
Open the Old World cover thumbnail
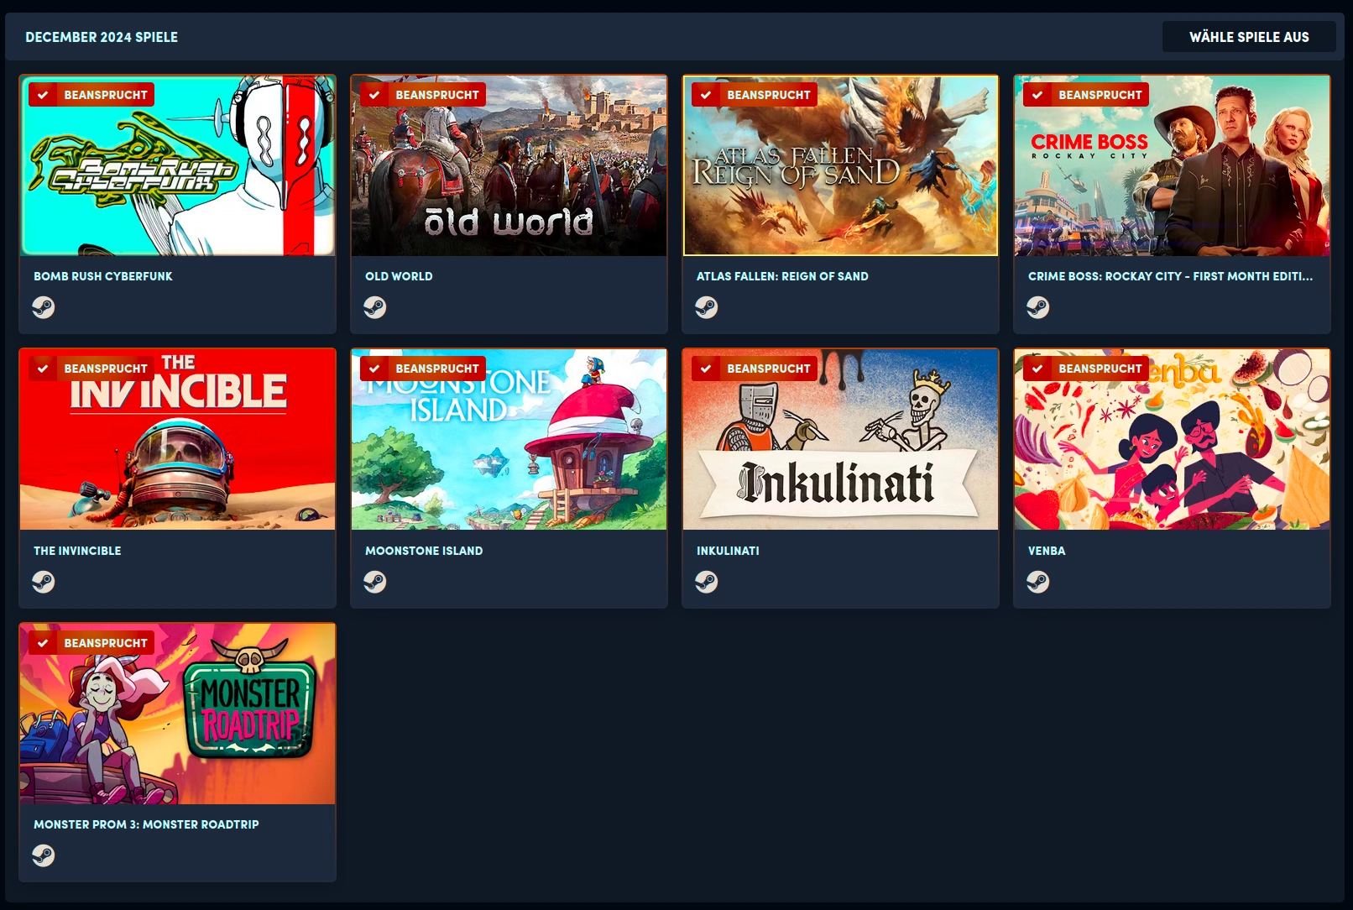pyautogui.click(x=509, y=165)
